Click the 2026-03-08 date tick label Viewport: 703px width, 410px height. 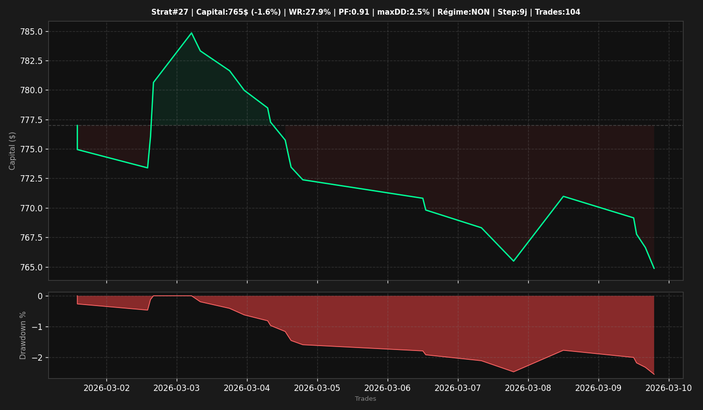(x=528, y=388)
